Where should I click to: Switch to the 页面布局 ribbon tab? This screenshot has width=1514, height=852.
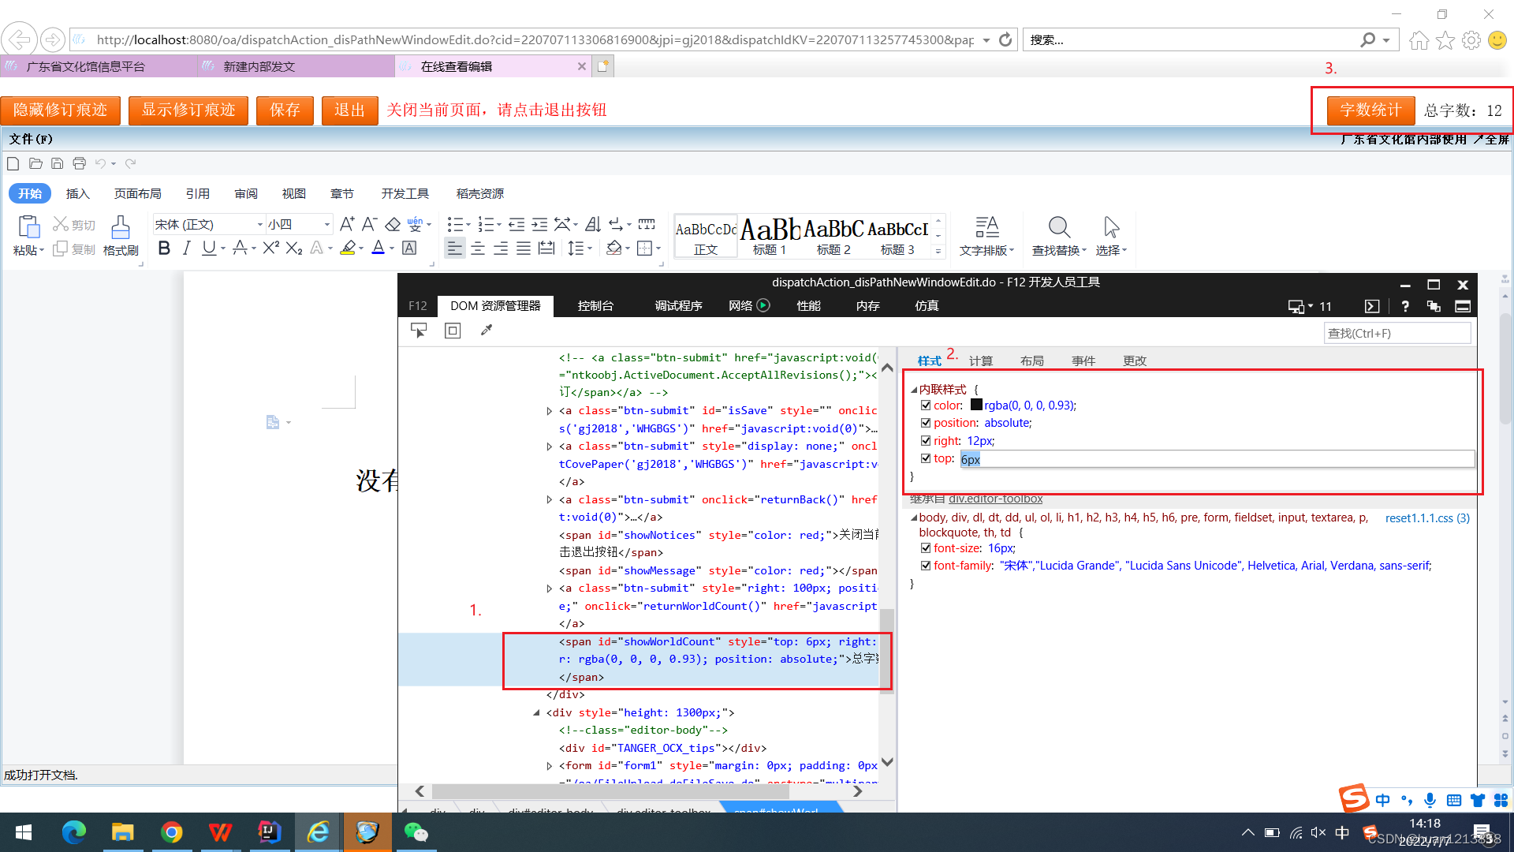pyautogui.click(x=138, y=194)
